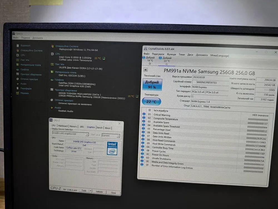Click the CPU icon in Speccy sidebar
This screenshot has width=278, height=209.
pyautogui.click(x=18, y=55)
